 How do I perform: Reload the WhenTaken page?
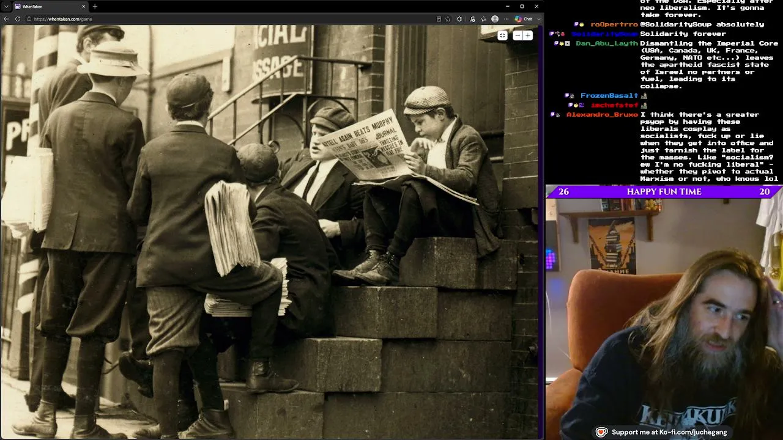tap(18, 19)
